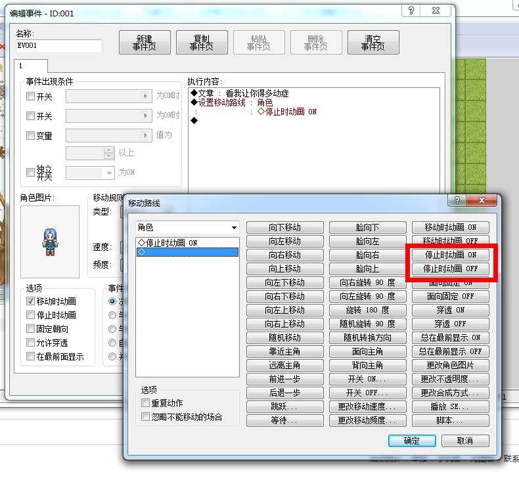519x493 pixels.
Task: Tick the first 开关 condition checkbox
Action: [x=30, y=96]
